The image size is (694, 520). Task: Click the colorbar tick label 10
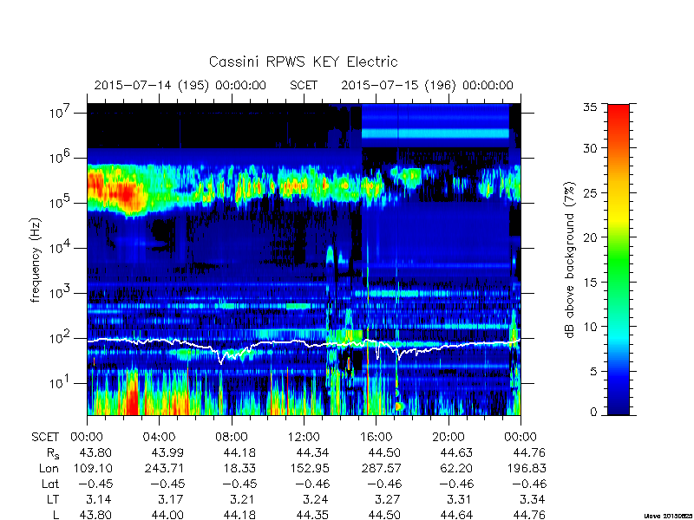click(590, 327)
